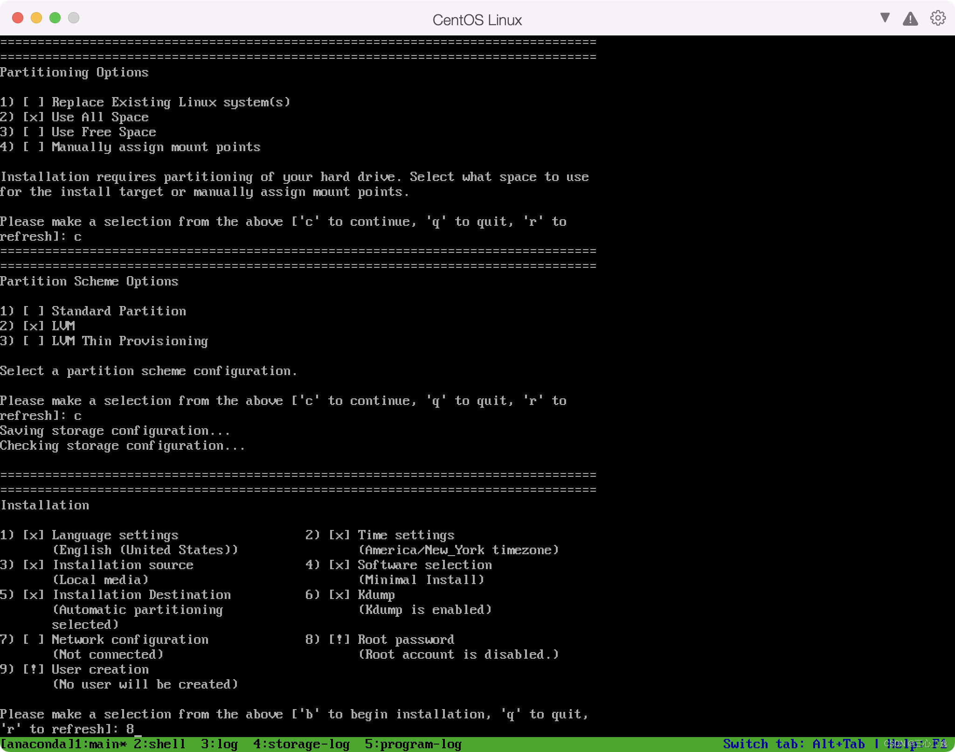Click 'Checking storage configuration...' line
This screenshot has width=955, height=752.
pyautogui.click(x=123, y=446)
